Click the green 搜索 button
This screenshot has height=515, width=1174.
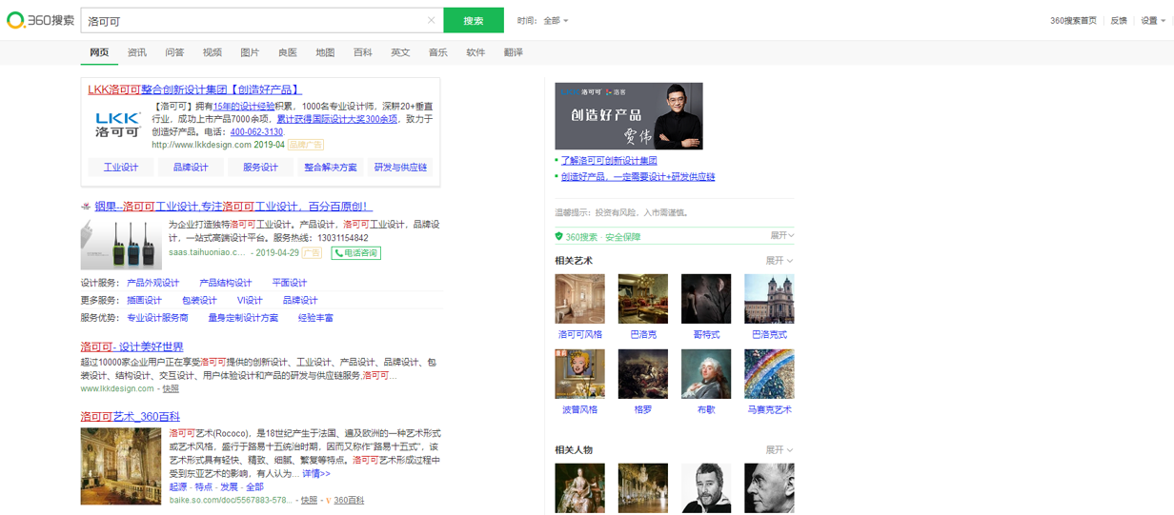click(474, 20)
